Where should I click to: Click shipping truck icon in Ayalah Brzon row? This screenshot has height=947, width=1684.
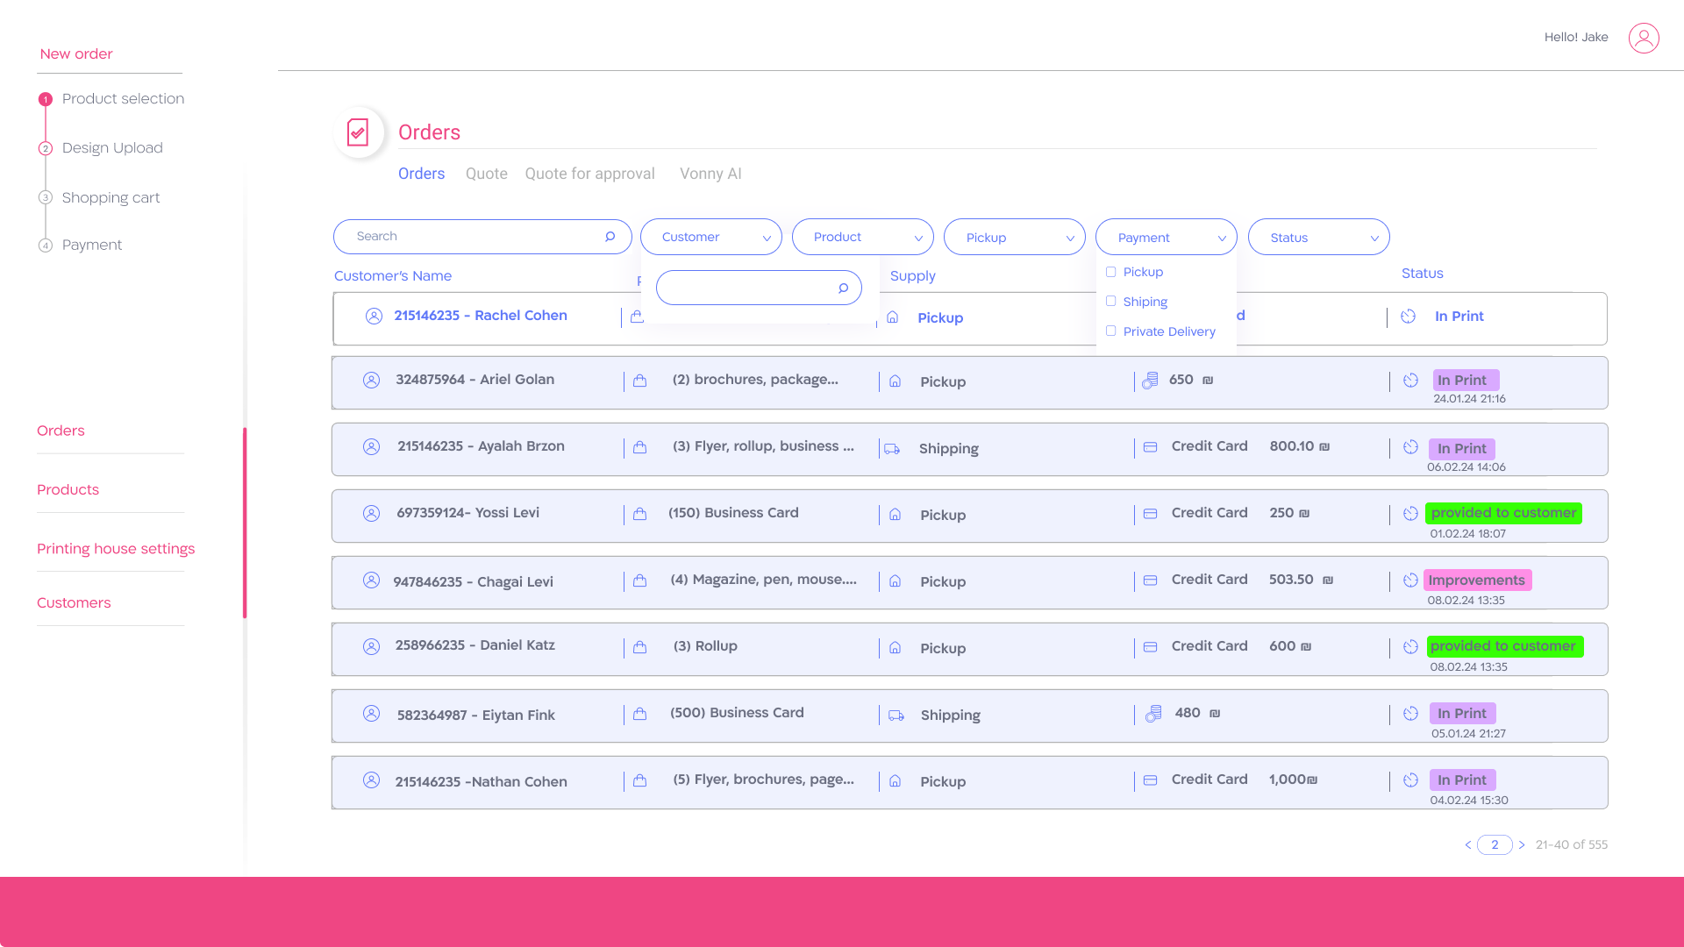(892, 449)
